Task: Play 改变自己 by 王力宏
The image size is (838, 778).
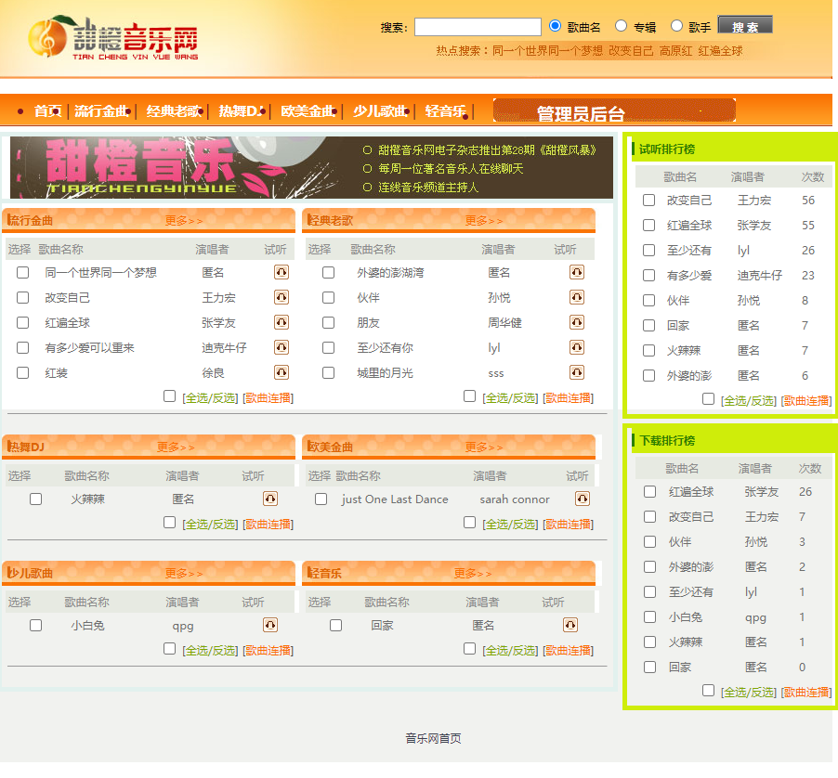Action: pos(282,296)
